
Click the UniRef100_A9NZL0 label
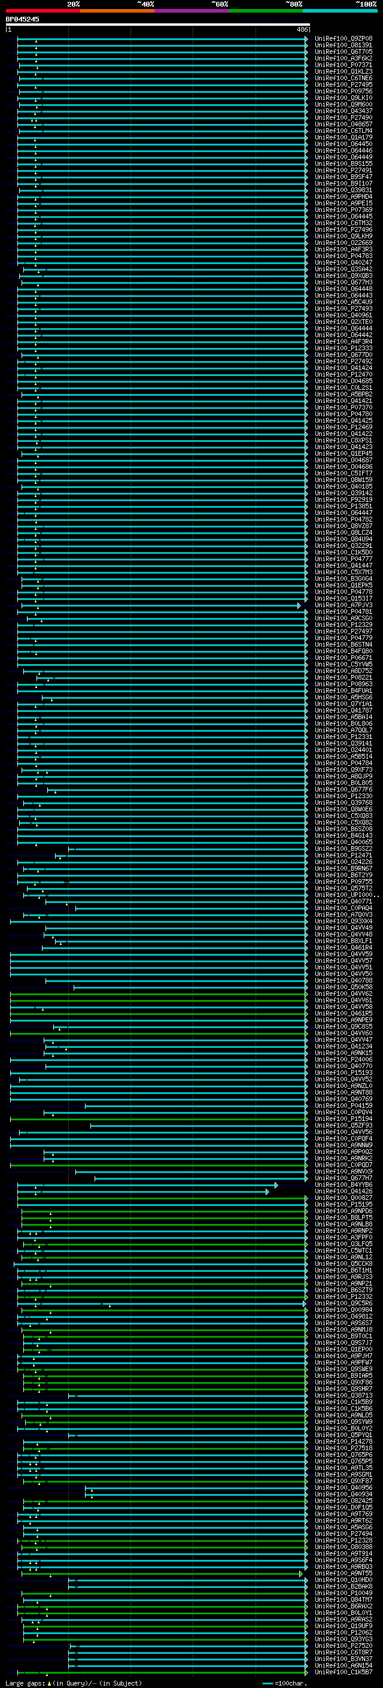(x=343, y=1086)
